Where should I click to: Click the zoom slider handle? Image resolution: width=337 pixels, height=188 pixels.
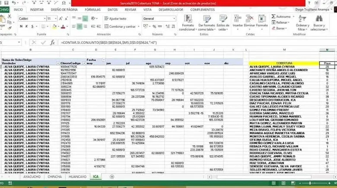[x=310, y=183]
